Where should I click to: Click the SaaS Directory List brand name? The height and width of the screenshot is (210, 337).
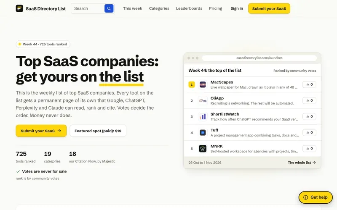click(45, 8)
